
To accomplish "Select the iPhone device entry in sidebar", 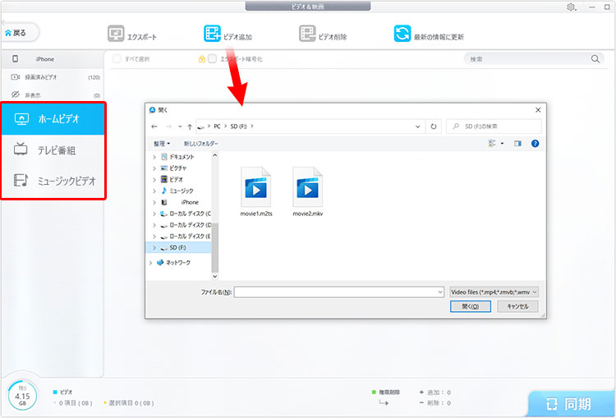I will coord(53,59).
